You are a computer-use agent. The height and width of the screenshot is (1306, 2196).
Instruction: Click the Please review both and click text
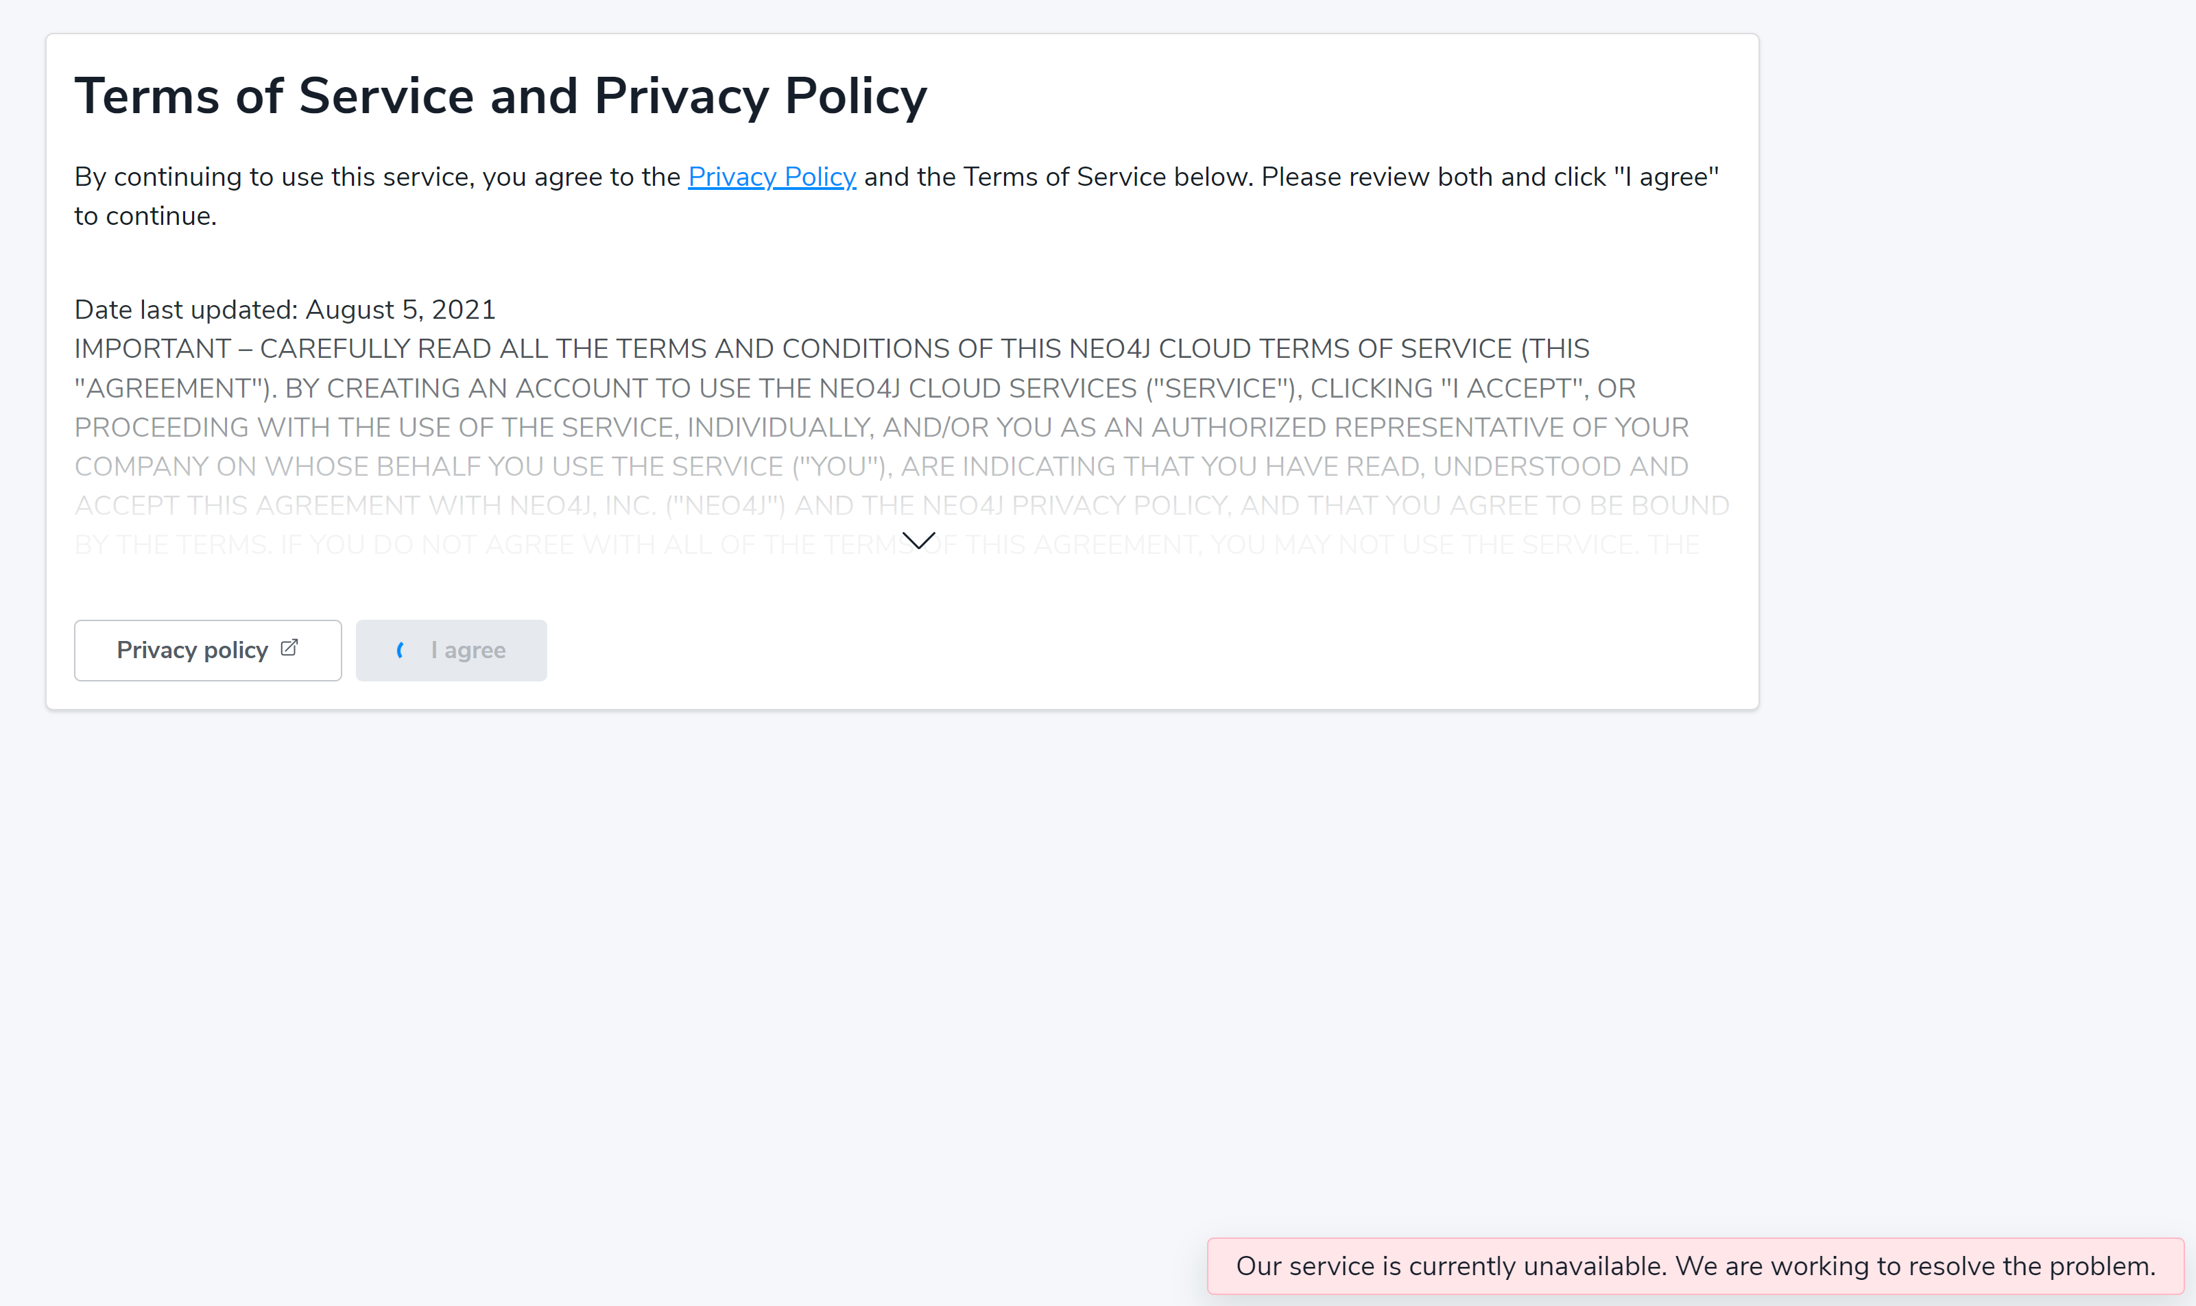click(1433, 177)
